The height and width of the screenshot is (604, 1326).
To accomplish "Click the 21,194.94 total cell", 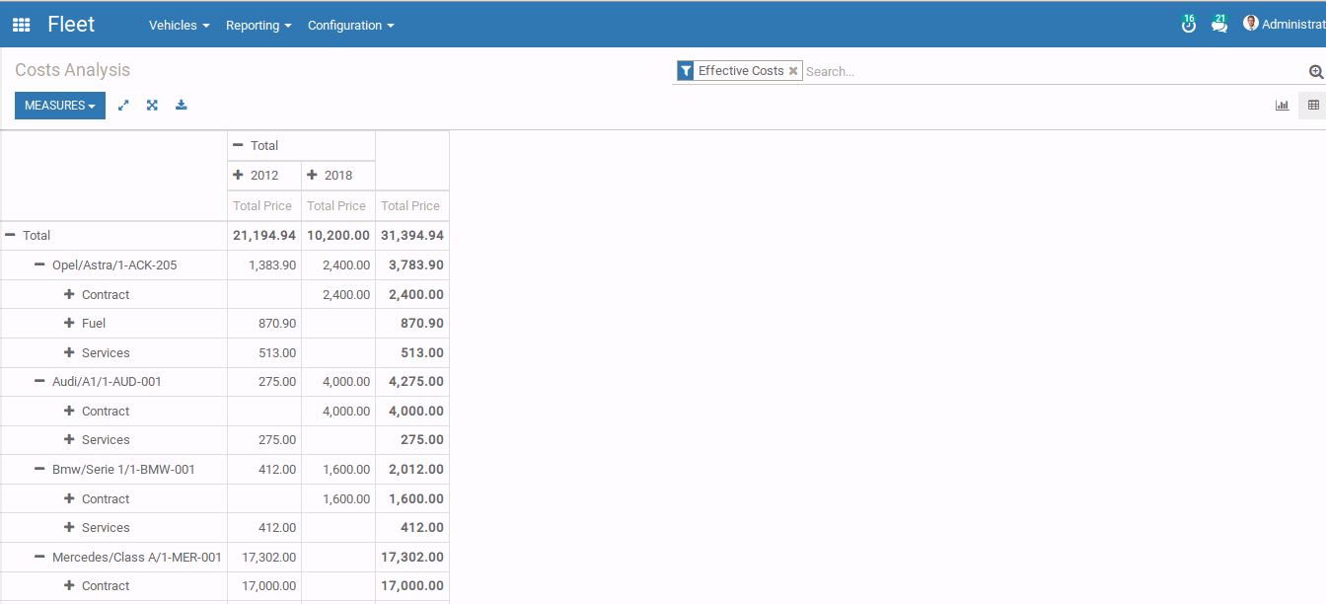I will 264,235.
